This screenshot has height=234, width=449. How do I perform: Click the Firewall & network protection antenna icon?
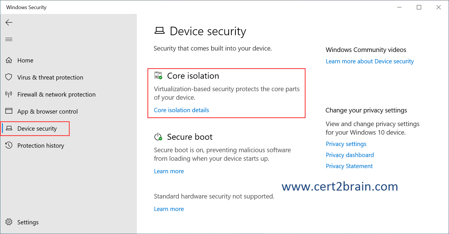tap(9, 94)
